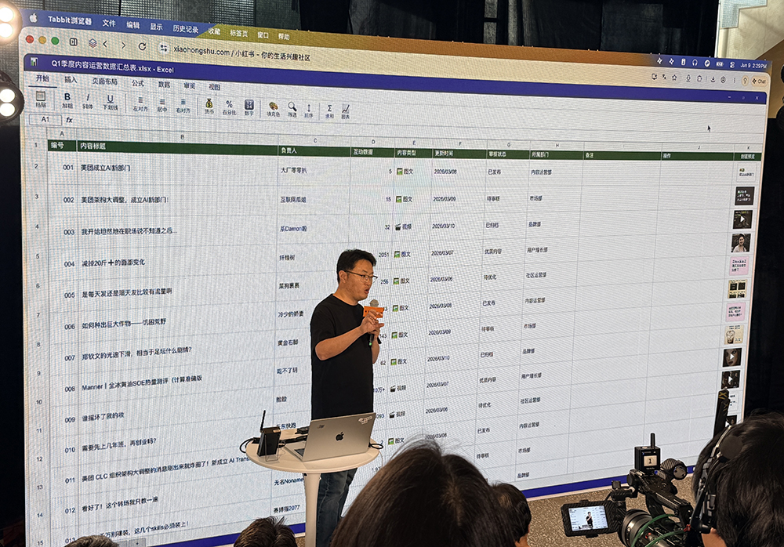The height and width of the screenshot is (547, 784).
Task: Apply center align (居中)
Action: click(x=162, y=104)
